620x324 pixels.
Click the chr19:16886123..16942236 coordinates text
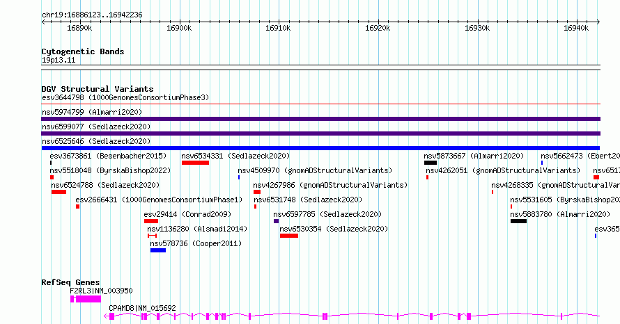92,15
